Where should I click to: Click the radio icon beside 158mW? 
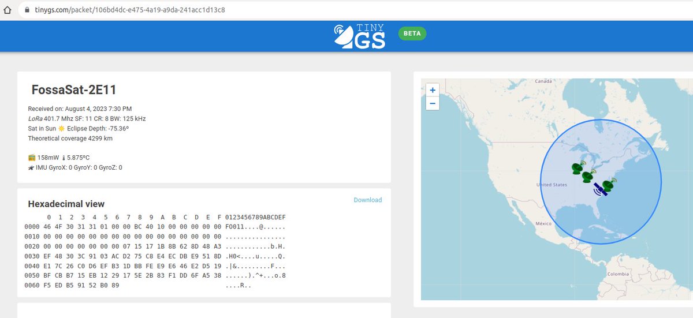[32, 158]
